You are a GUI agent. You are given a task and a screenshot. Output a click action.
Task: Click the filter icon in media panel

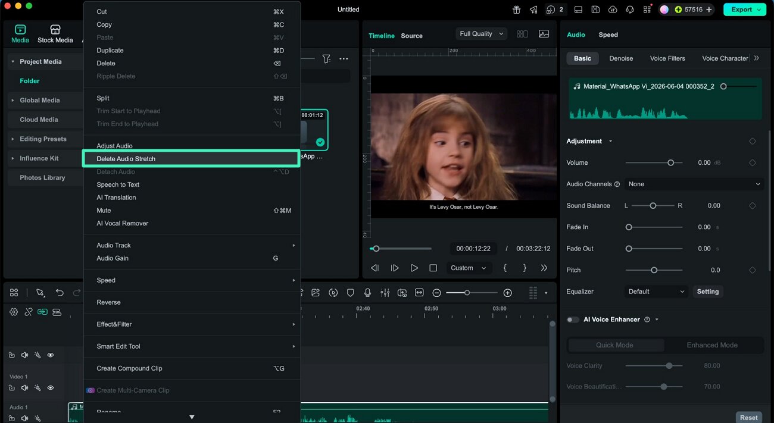click(x=326, y=58)
